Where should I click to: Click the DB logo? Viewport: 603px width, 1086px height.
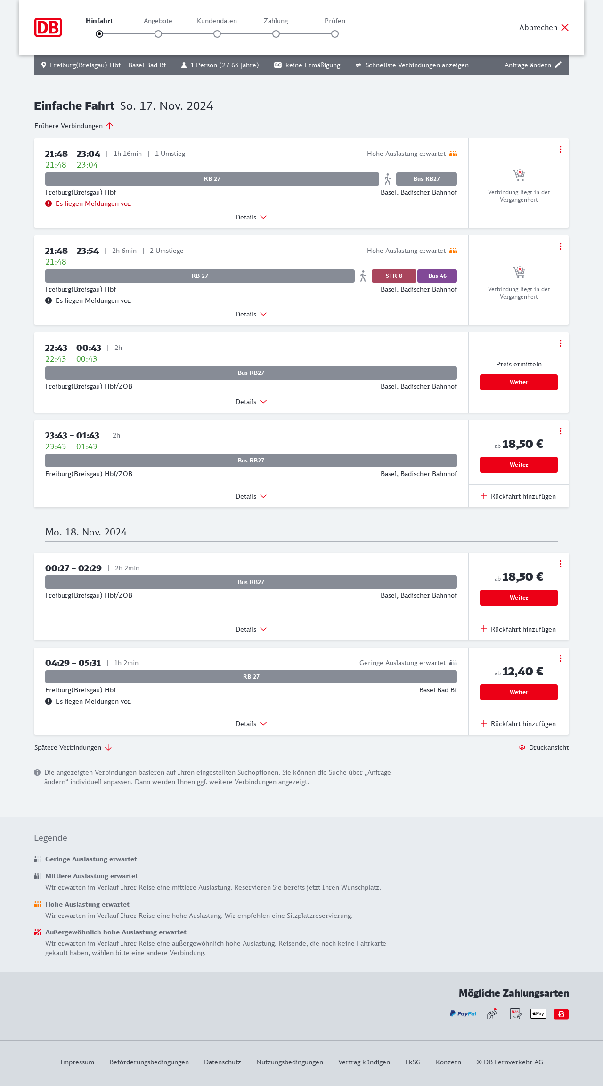(x=48, y=27)
